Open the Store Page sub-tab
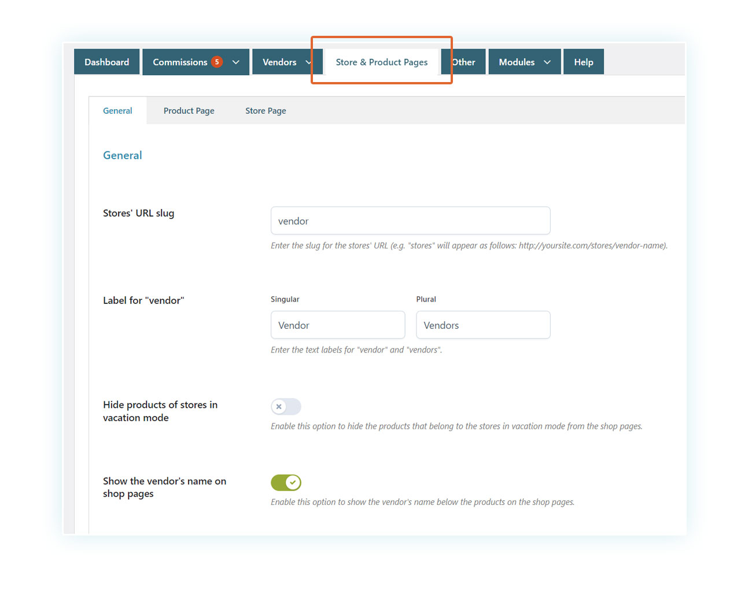752x591 pixels. tap(266, 111)
